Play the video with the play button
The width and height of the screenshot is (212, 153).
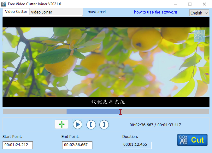coord(78,124)
